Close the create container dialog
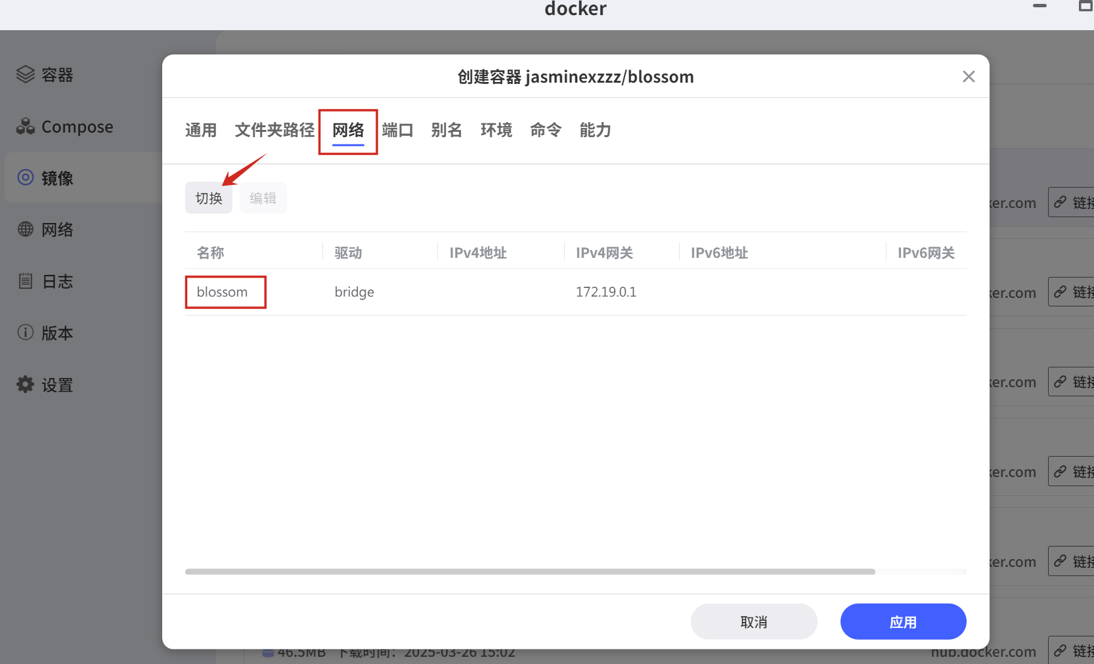Screen dimensions: 1094x664 coord(968,77)
